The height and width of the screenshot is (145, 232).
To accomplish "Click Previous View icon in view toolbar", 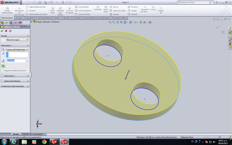I will [117, 22].
